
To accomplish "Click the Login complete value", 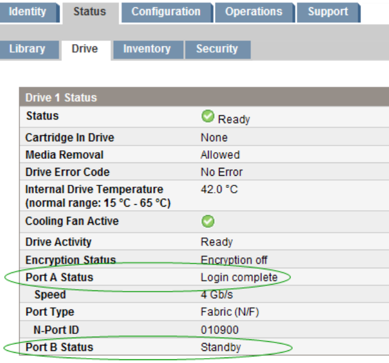I will tap(239, 277).
